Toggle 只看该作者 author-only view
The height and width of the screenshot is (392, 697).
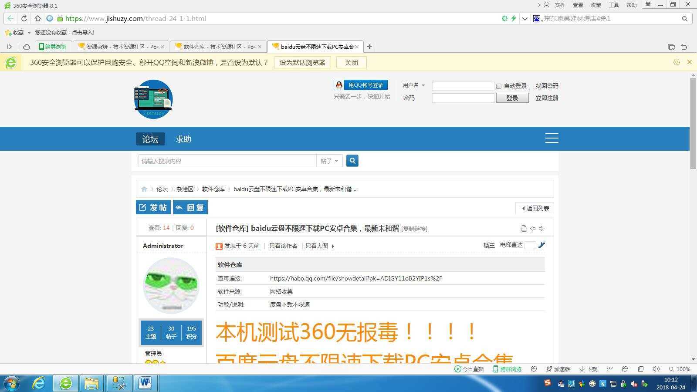283,246
